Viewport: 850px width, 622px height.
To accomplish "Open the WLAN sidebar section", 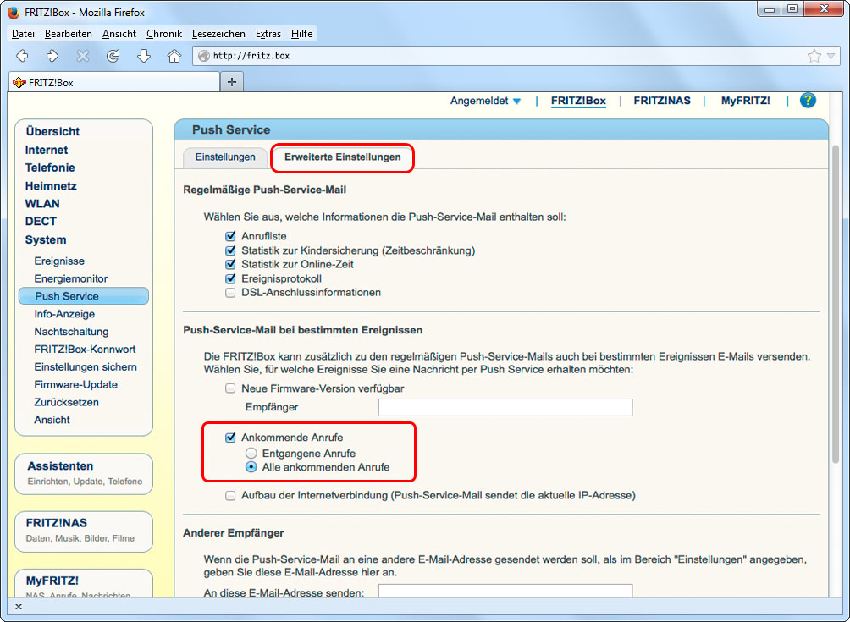I will pyautogui.click(x=42, y=204).
